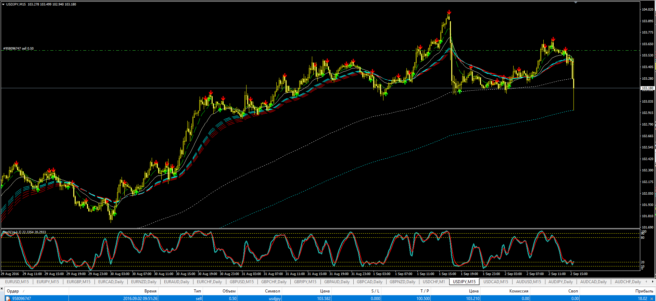Click the symbol cell usdjpy
The image size is (656, 301).
[275, 299]
